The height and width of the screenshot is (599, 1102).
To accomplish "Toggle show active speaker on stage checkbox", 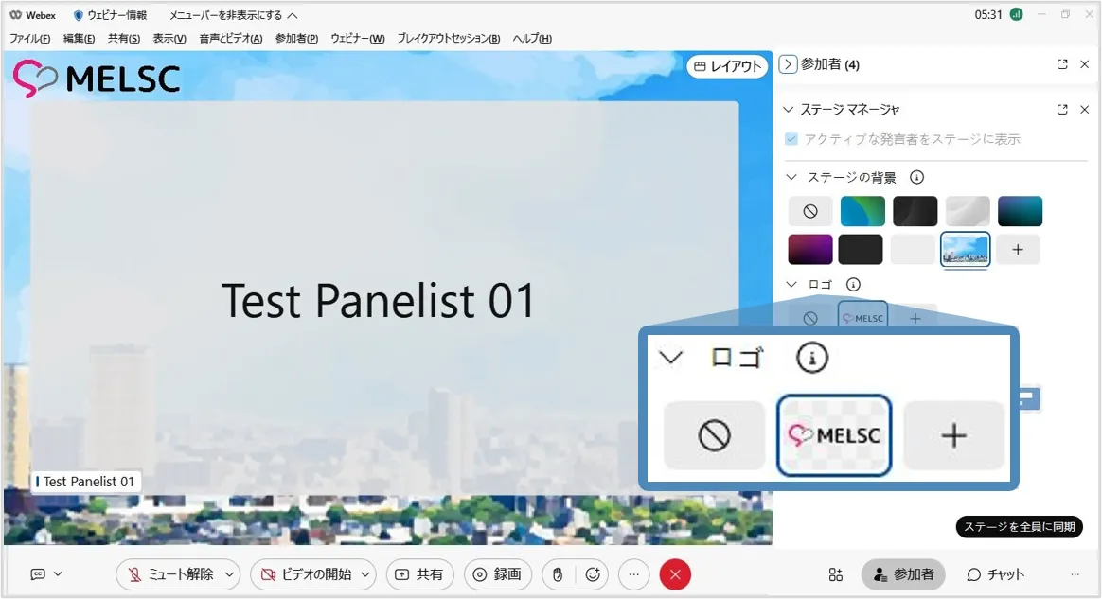I will (x=791, y=139).
